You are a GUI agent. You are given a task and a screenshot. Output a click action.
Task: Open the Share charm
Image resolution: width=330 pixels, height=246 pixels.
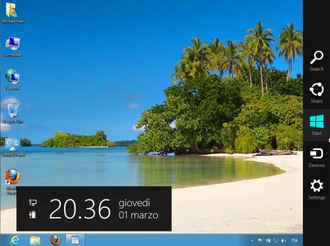[x=317, y=93]
